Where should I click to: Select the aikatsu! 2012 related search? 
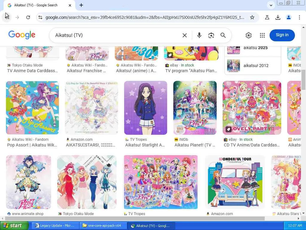(x=253, y=66)
